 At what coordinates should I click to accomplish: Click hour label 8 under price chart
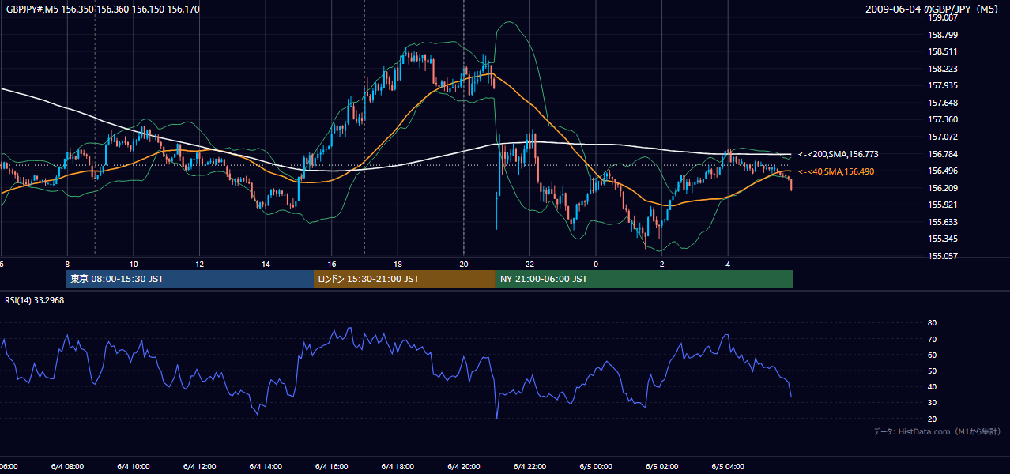click(67, 265)
